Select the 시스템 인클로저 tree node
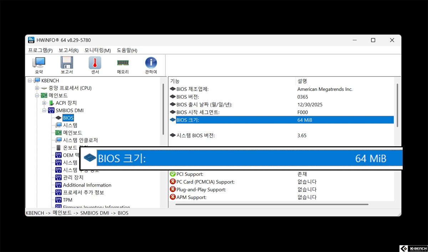 (x=80, y=140)
